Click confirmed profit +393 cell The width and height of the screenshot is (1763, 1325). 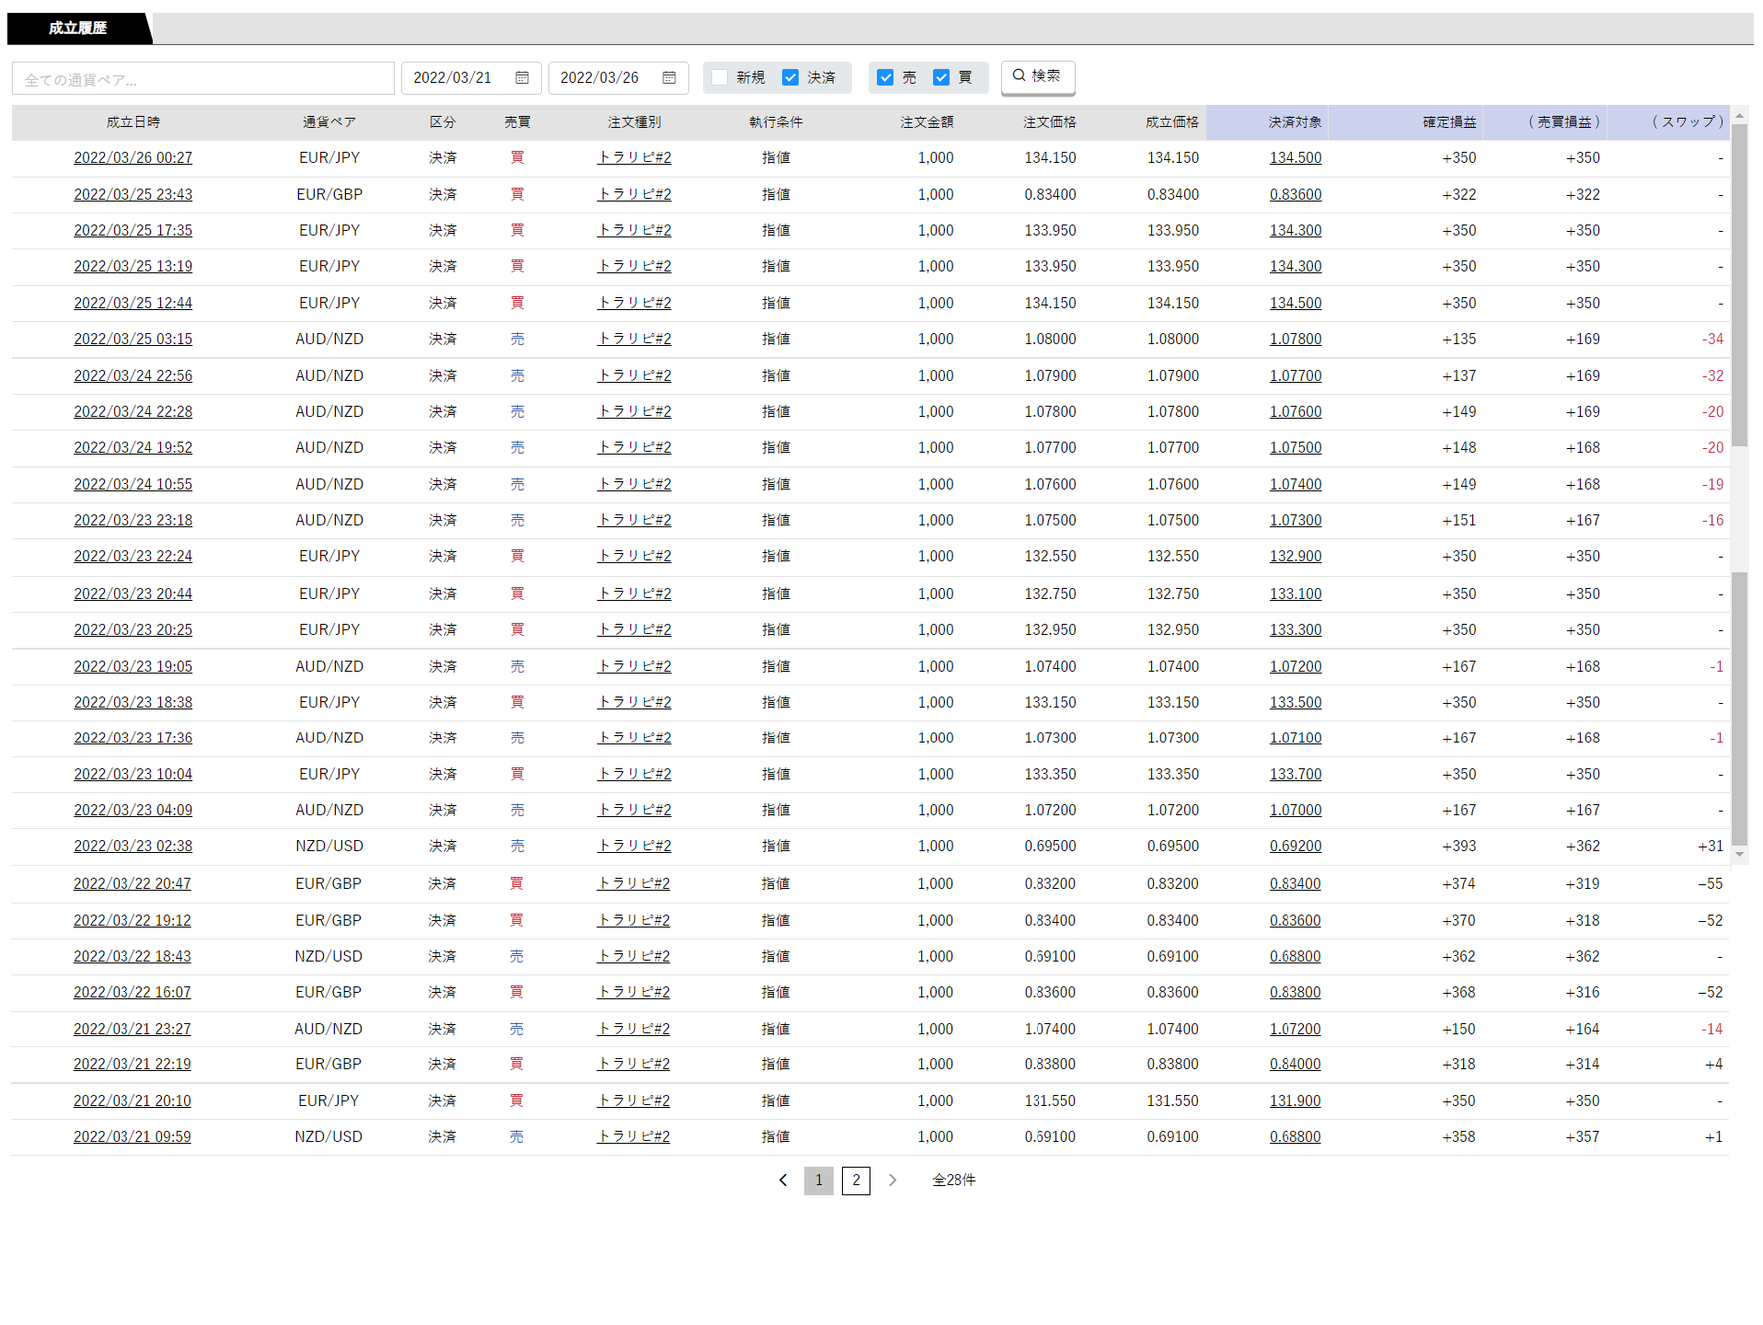[x=1458, y=847]
